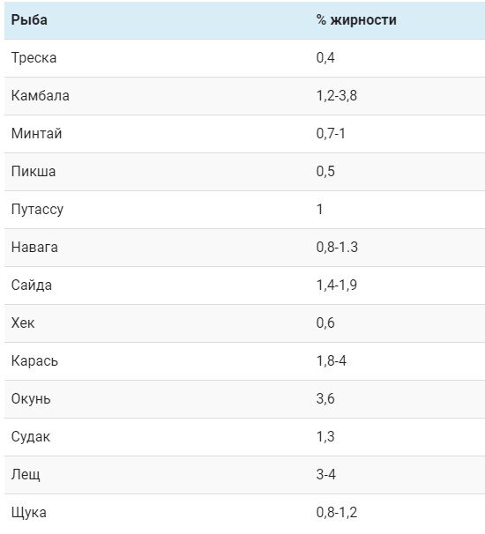This screenshot has width=485, height=534.
Task: Click the Камбала fish name cell
Action: tap(41, 95)
